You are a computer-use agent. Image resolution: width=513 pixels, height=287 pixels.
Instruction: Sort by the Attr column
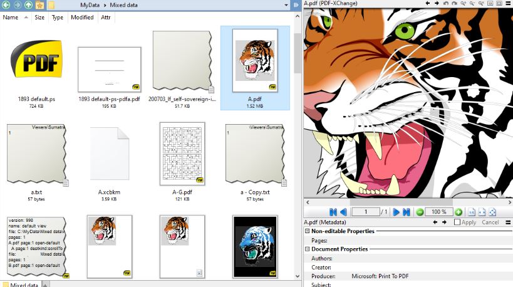click(106, 18)
